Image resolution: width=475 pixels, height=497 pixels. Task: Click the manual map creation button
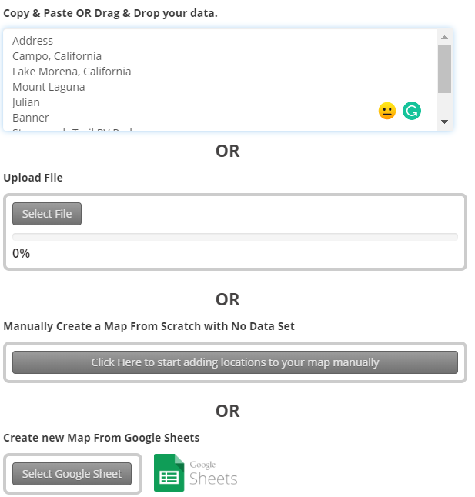235,362
